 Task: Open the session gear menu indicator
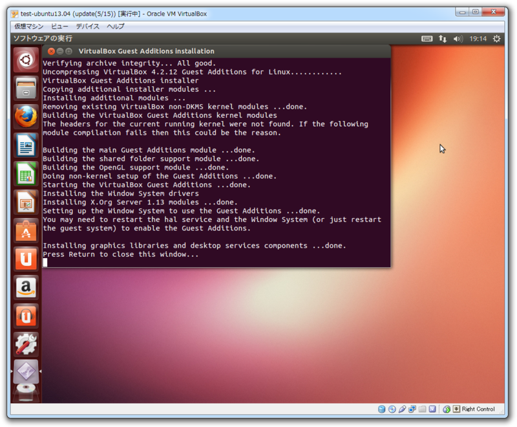pyautogui.click(x=496, y=39)
